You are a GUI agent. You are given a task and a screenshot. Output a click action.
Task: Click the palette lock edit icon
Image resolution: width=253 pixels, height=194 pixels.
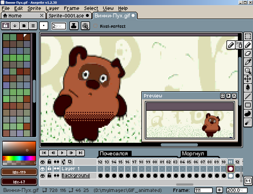(x=5, y=25)
